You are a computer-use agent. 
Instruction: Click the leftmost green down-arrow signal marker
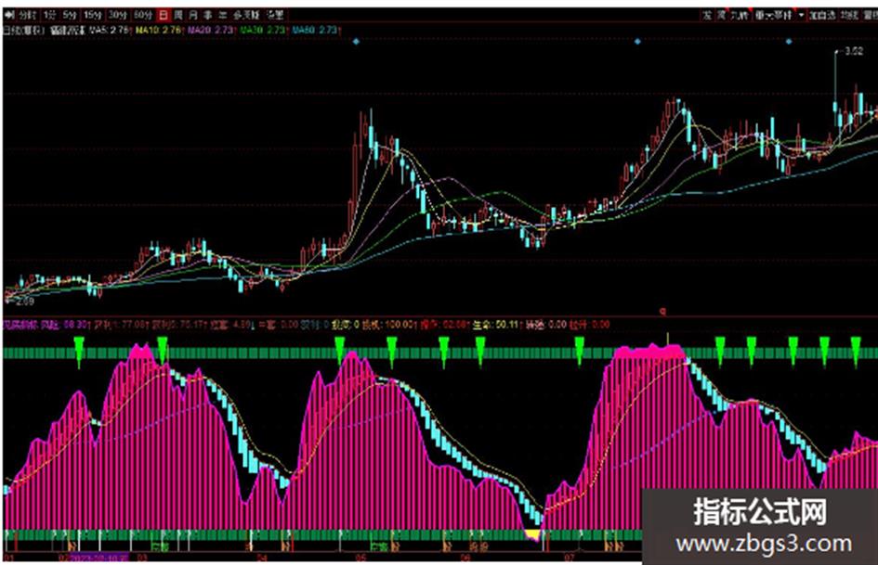tap(79, 352)
